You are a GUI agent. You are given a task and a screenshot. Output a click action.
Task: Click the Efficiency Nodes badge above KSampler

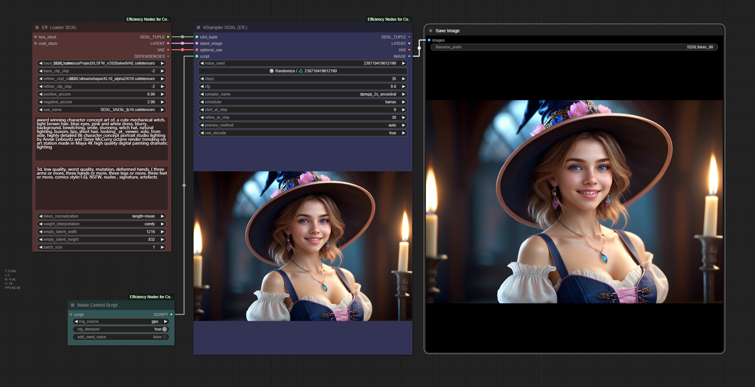388,19
